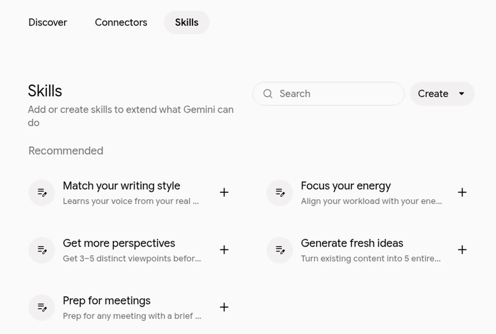Open the Get more perspectives description text
Image resolution: width=496 pixels, height=334 pixels.
pos(132,258)
